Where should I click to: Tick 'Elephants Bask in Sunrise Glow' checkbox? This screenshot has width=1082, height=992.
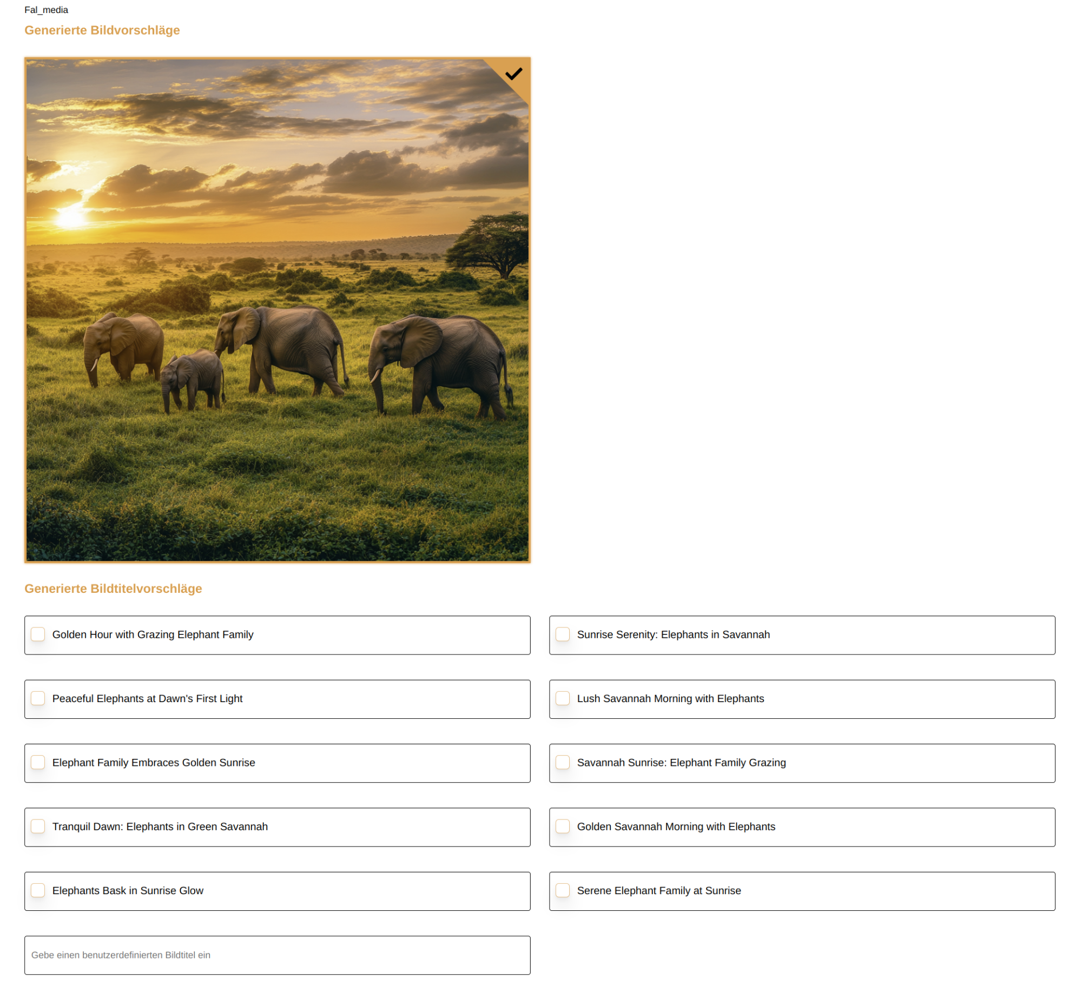[x=38, y=890]
